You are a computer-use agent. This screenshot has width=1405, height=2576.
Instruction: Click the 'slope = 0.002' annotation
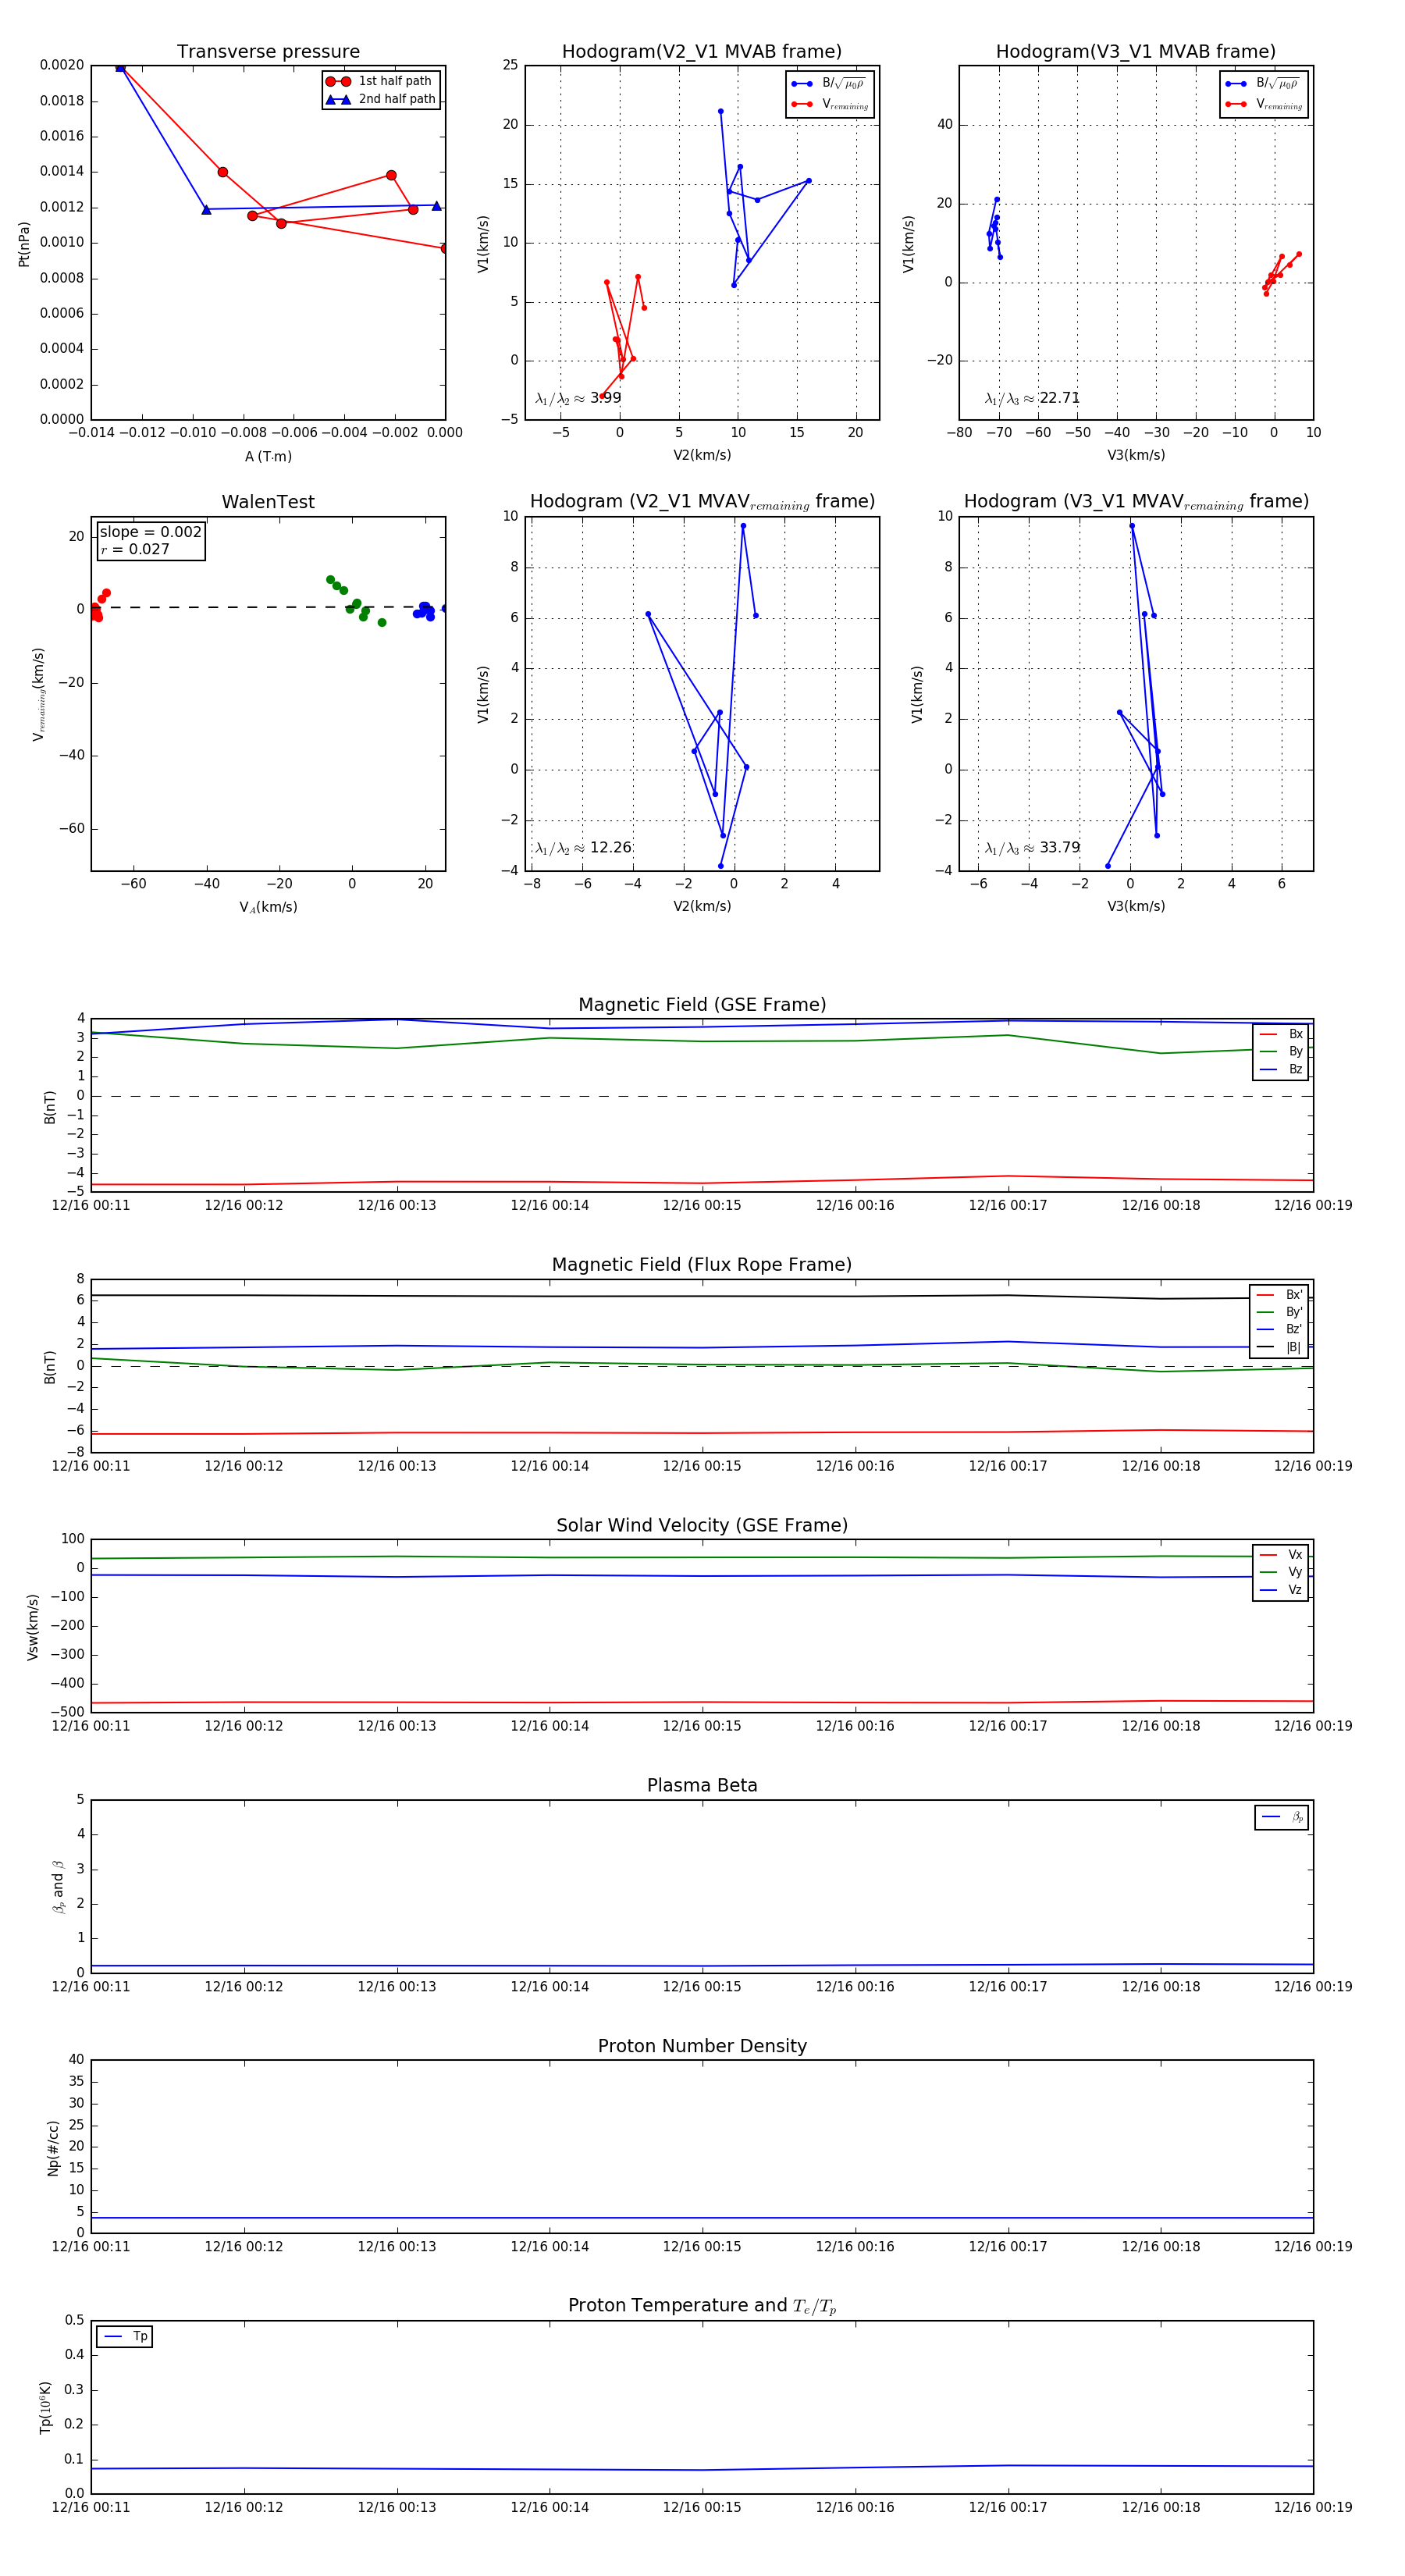(x=150, y=532)
